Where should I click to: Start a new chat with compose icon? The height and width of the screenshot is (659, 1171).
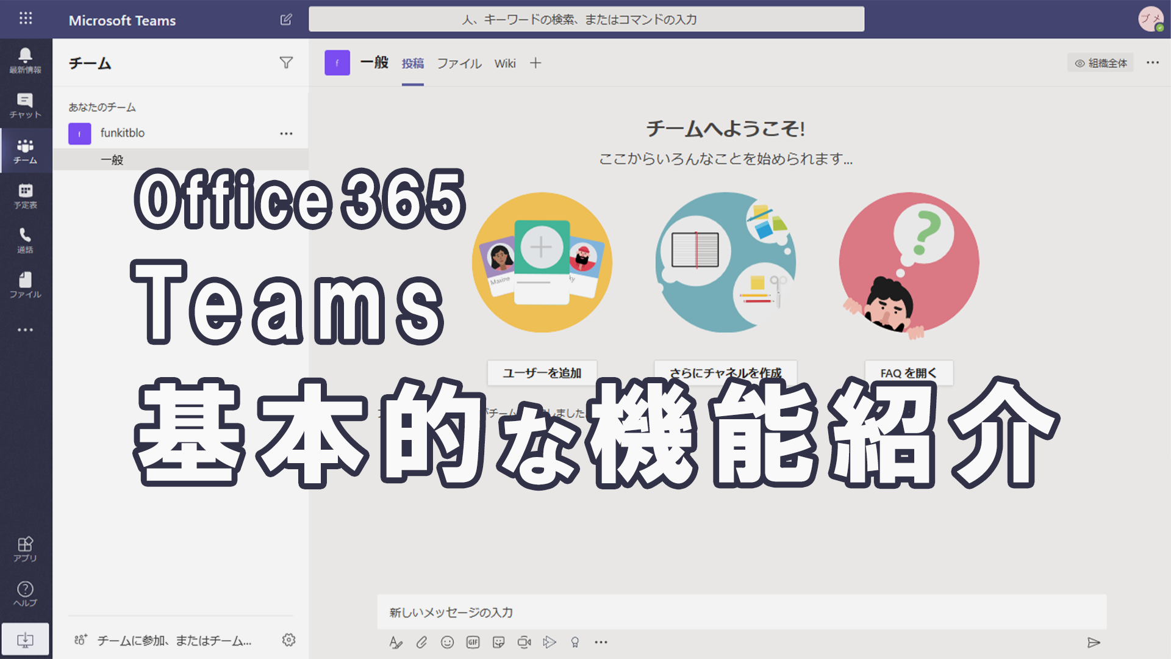pos(286,20)
